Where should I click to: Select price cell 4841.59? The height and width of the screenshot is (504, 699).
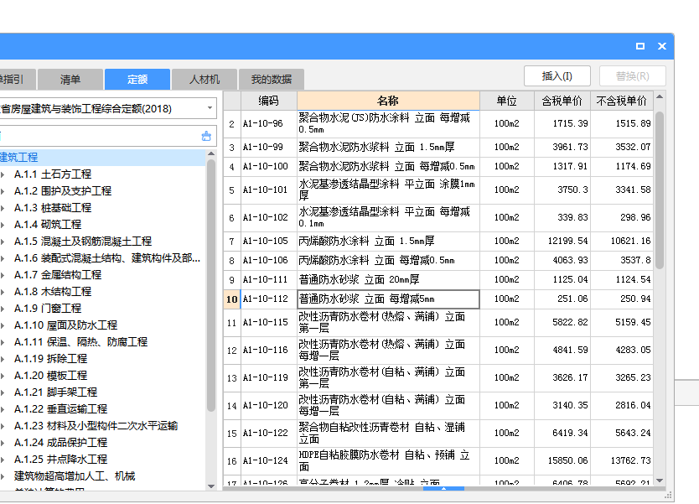coord(562,351)
